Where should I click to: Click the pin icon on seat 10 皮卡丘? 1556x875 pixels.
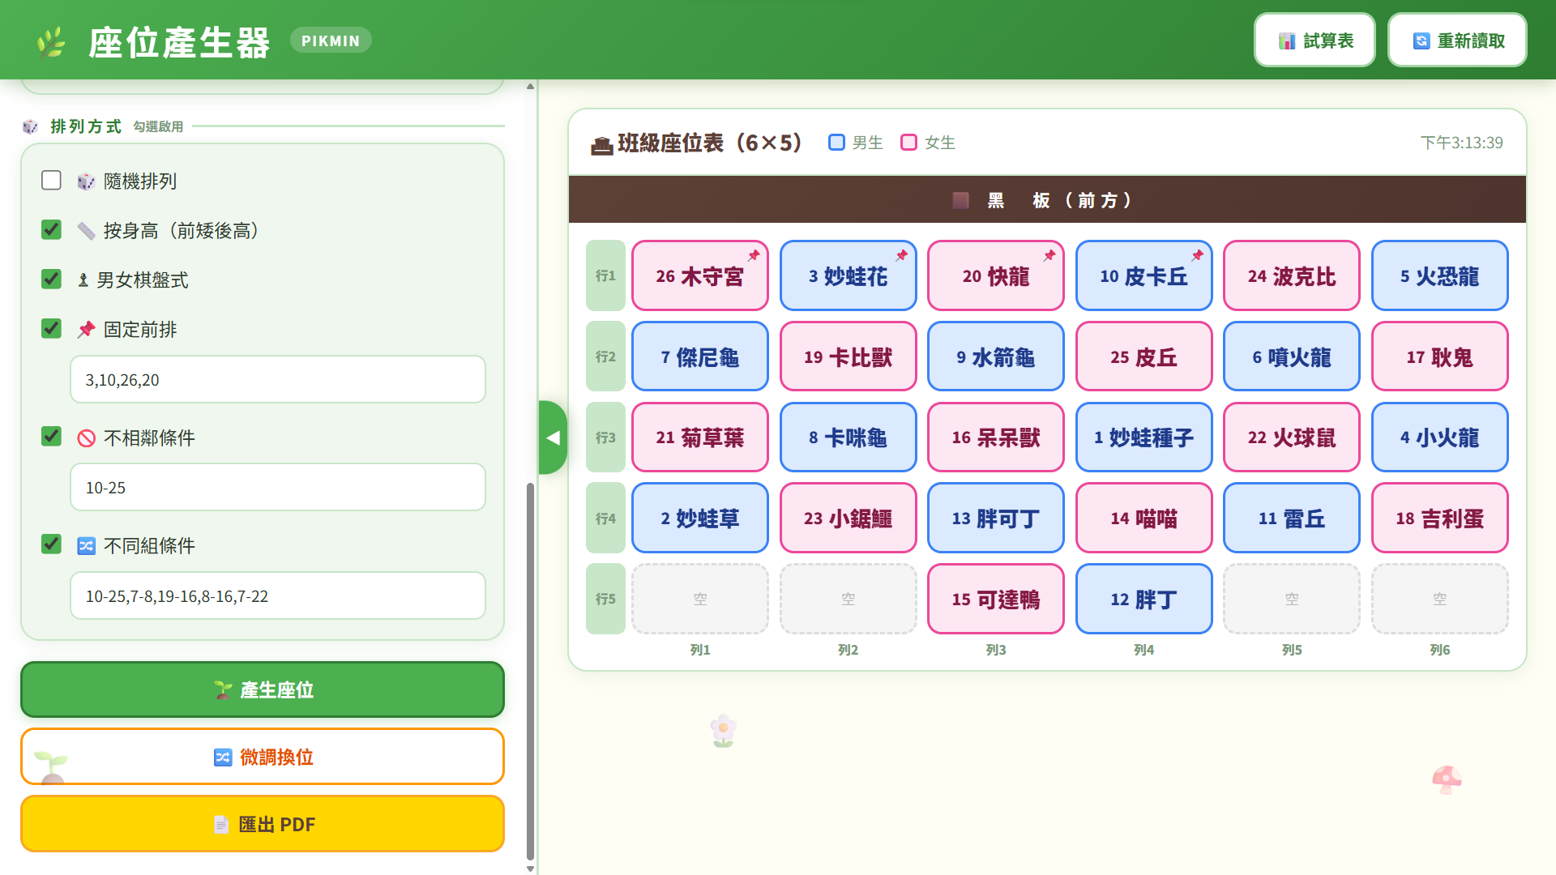(1197, 255)
